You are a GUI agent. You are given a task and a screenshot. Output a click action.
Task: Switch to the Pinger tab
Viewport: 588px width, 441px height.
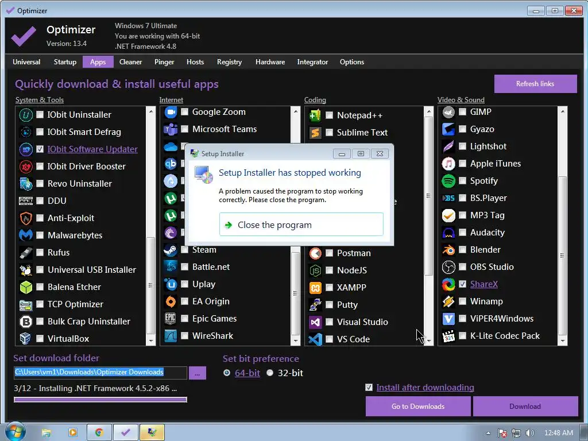click(164, 62)
